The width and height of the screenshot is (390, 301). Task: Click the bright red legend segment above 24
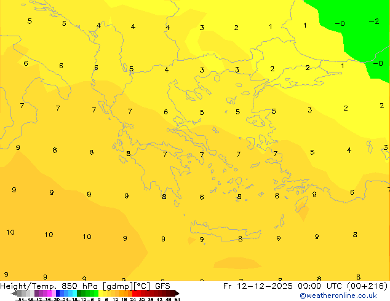134,293
